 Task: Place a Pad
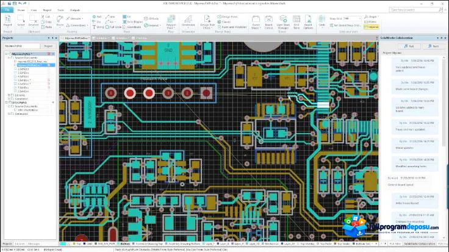tap(97, 16)
